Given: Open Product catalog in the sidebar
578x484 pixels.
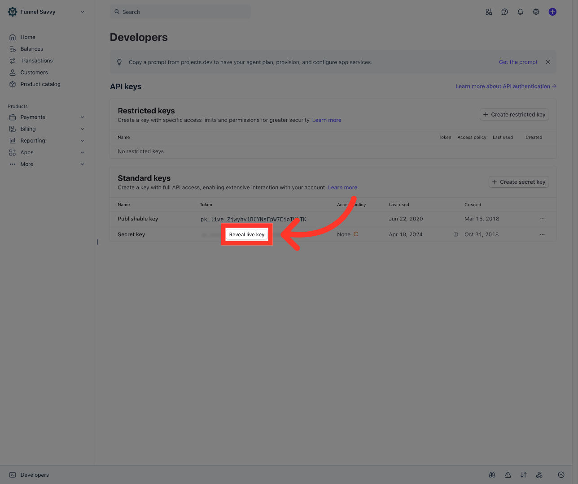Looking at the screenshot, I should pos(40,84).
